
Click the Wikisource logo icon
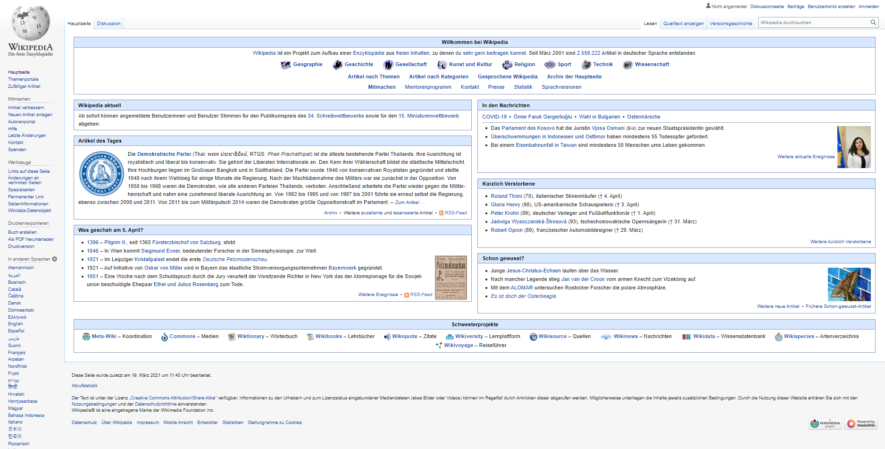(534, 337)
